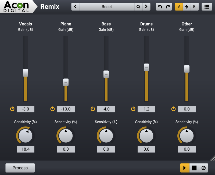The image size is (215, 175).
Task: Click the Bass heading label
Action: click(x=106, y=24)
